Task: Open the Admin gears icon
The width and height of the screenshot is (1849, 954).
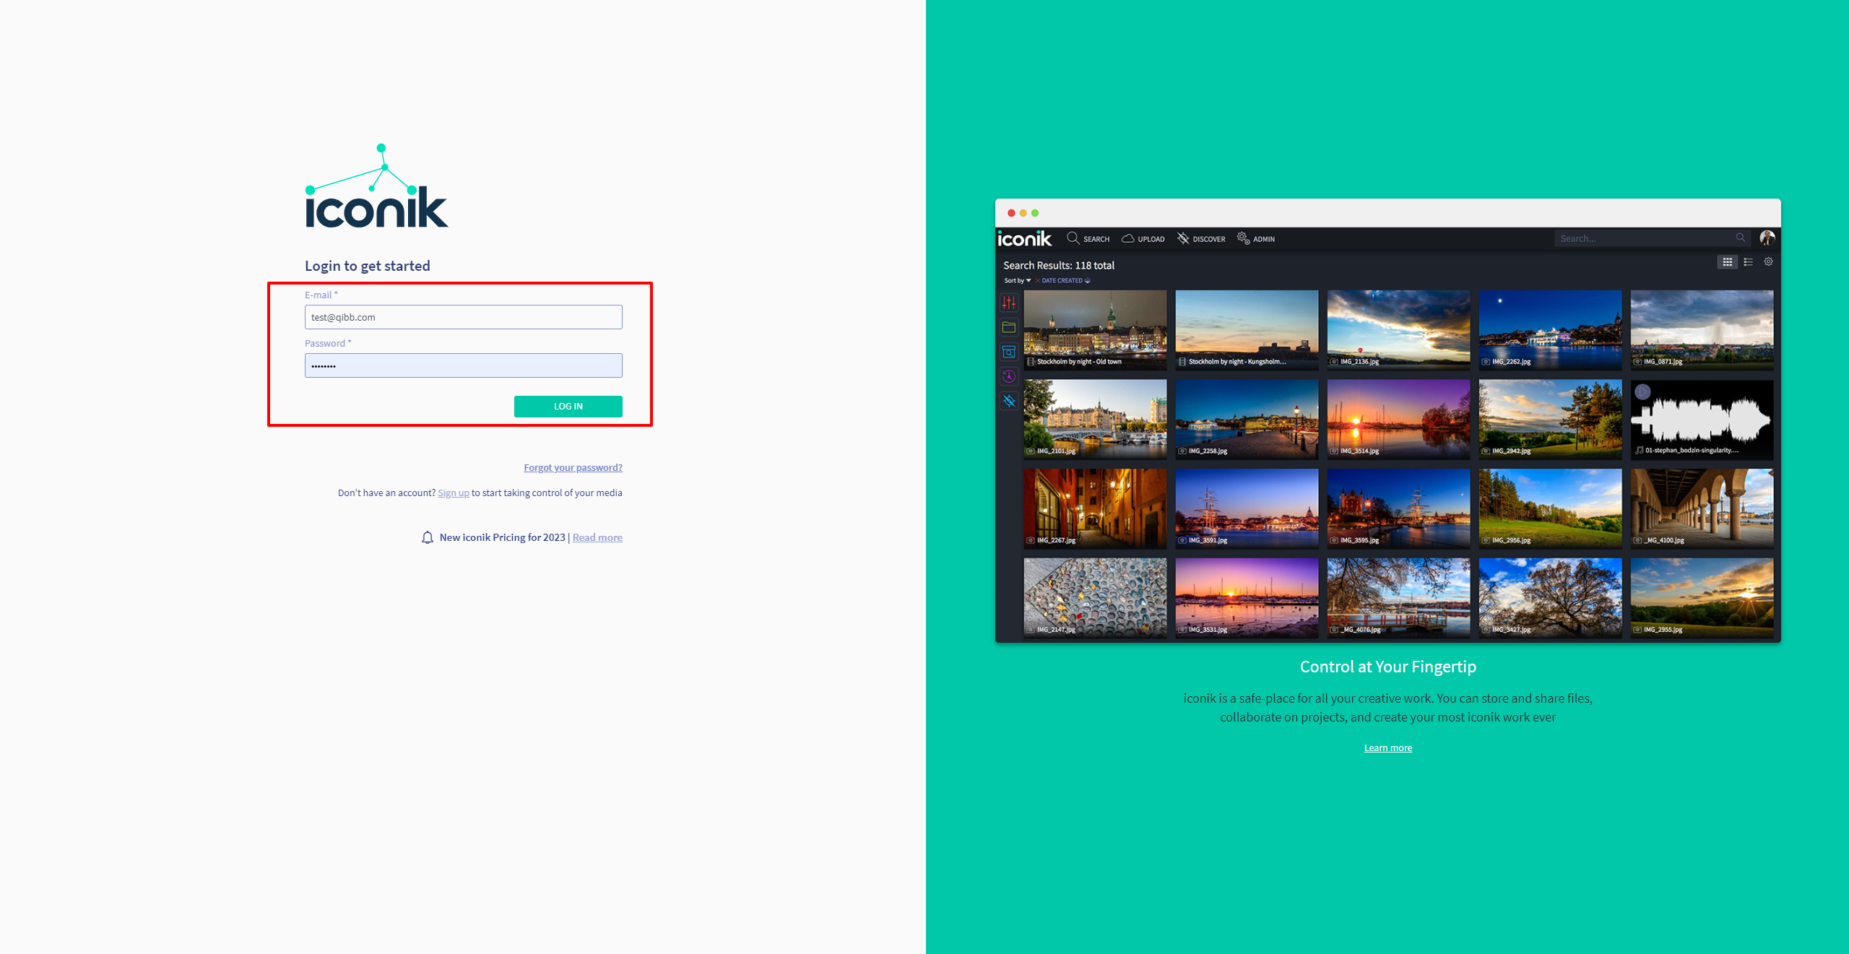Action: [1243, 238]
